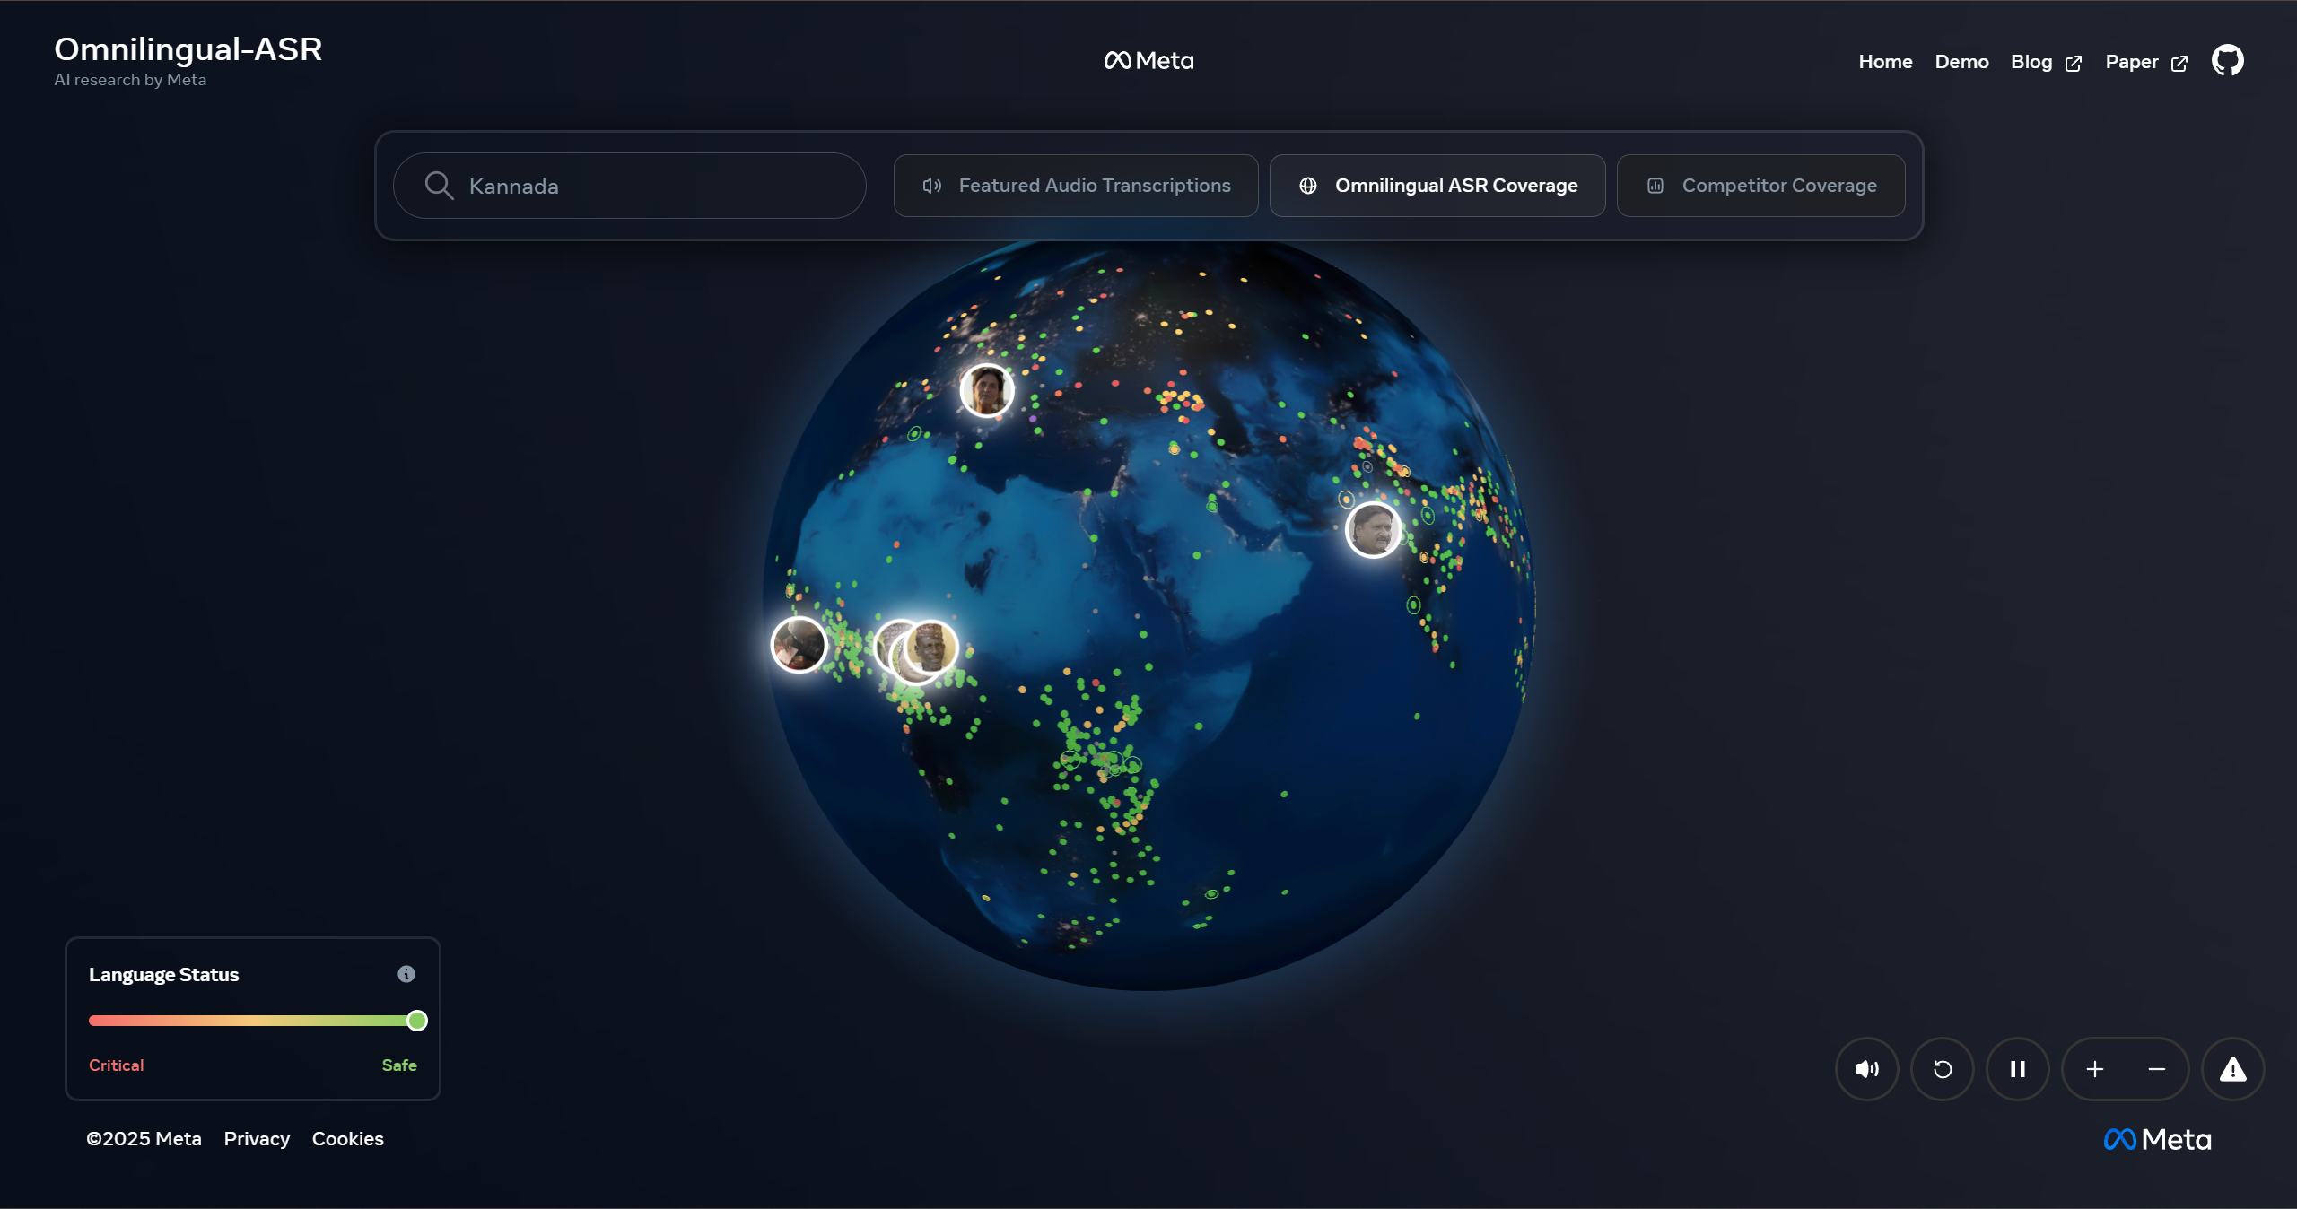The height and width of the screenshot is (1209, 2297).
Task: Select Omnilingual ASR Coverage view
Action: [1437, 186]
